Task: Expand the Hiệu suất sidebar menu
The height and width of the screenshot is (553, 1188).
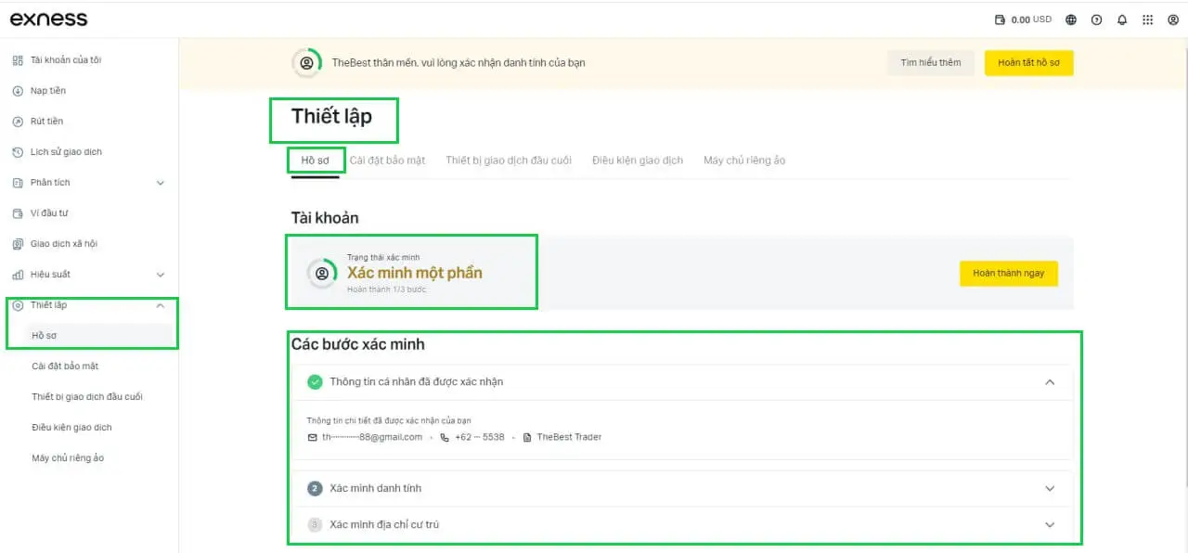Action: (x=160, y=275)
